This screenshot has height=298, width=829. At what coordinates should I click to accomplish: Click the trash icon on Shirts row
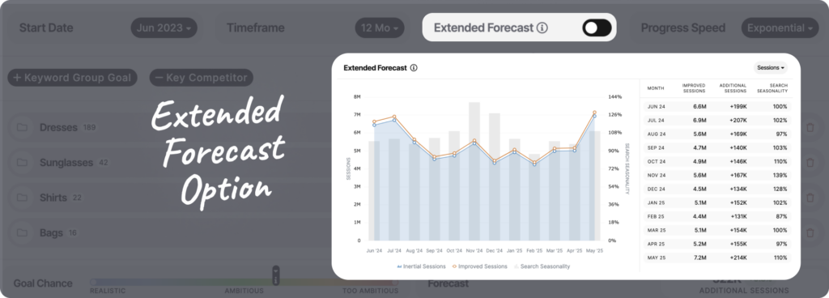coord(810,198)
